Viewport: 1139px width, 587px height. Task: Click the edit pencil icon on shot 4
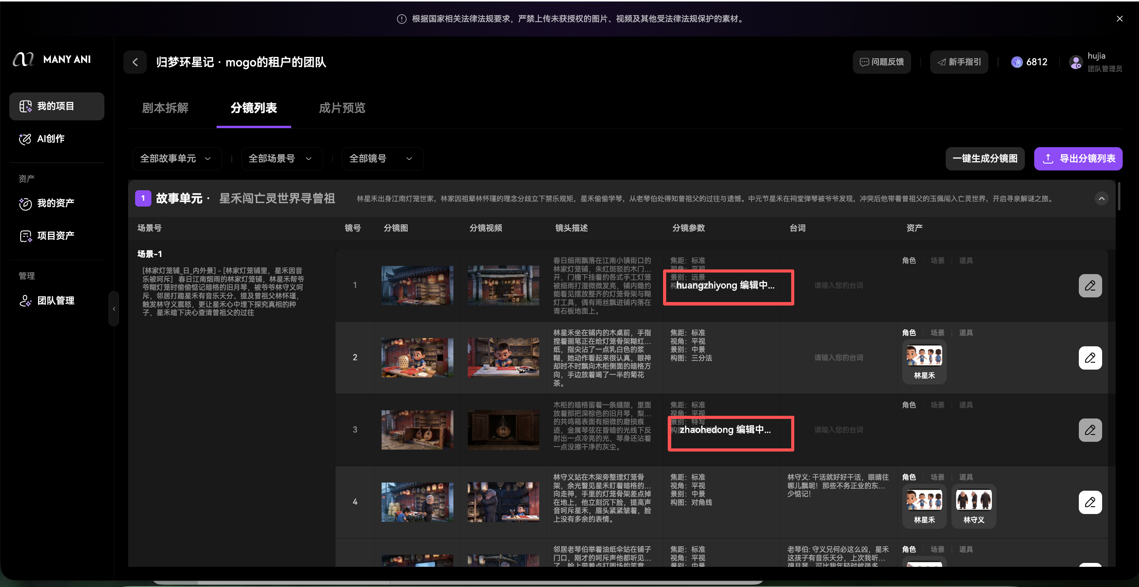[1090, 502]
